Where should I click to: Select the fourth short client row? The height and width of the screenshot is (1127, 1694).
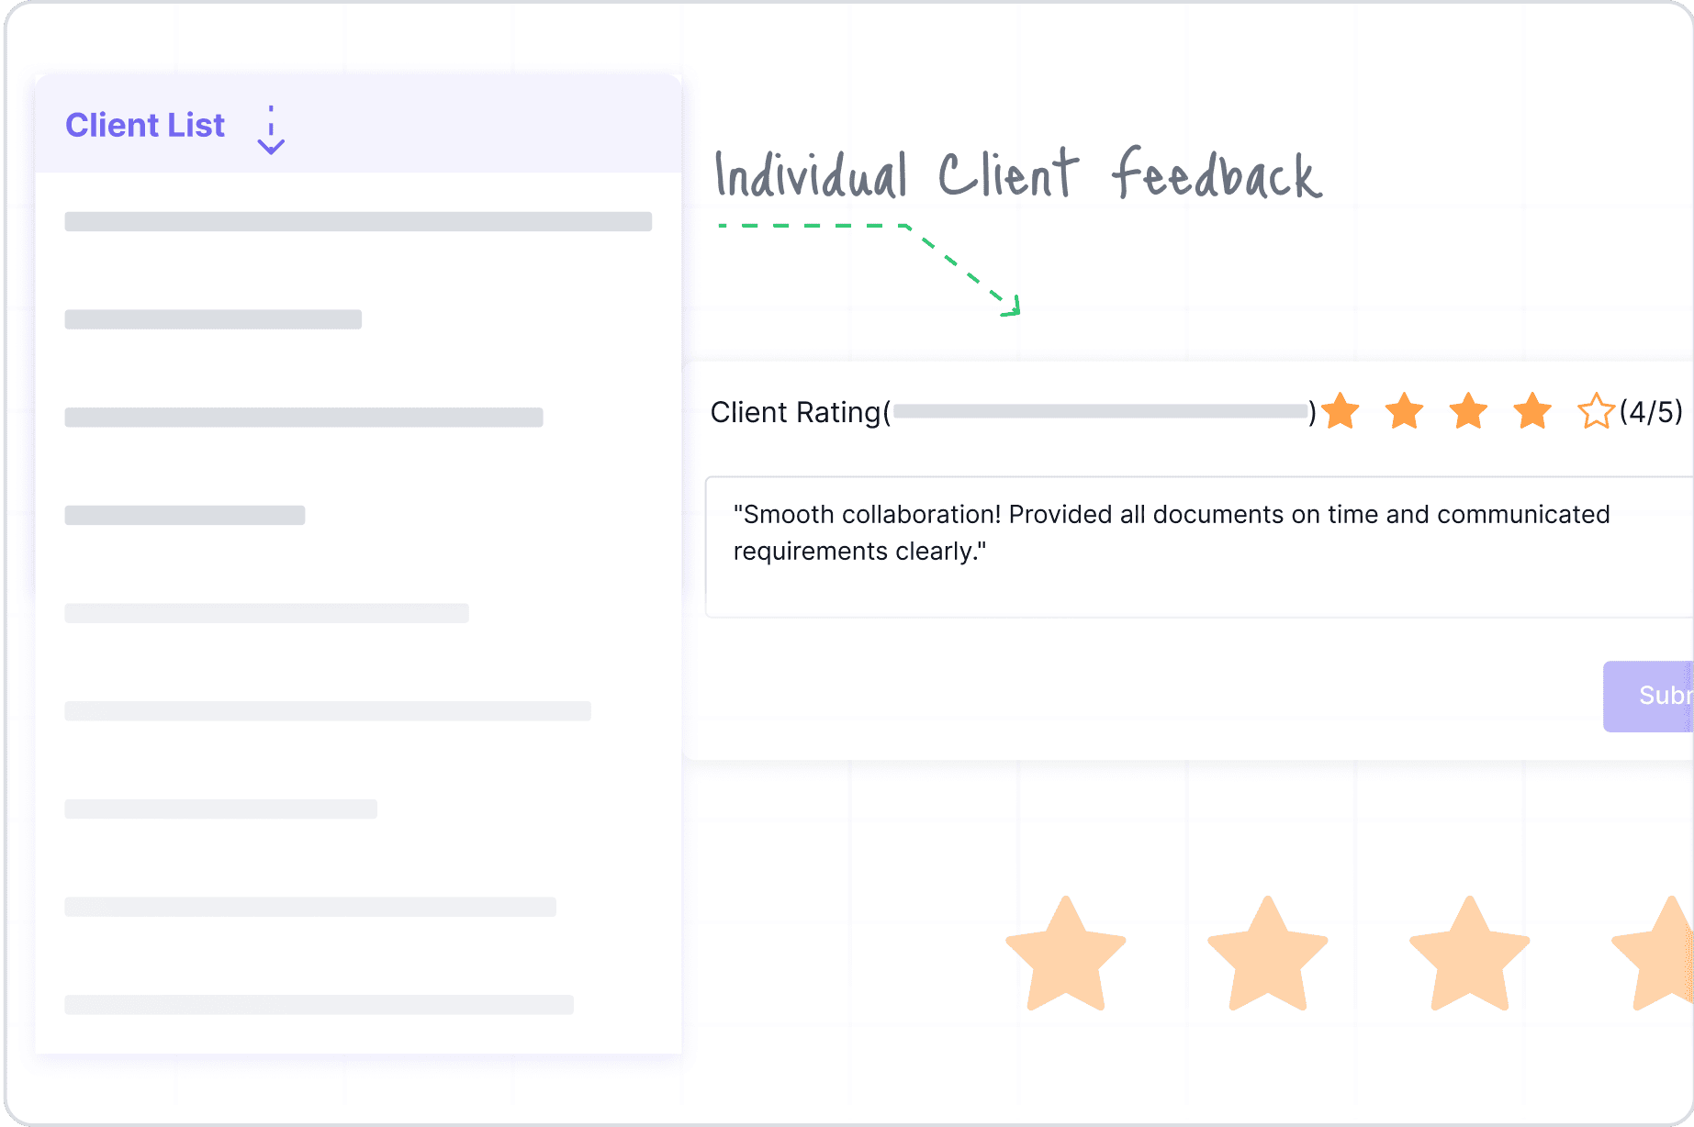185,515
